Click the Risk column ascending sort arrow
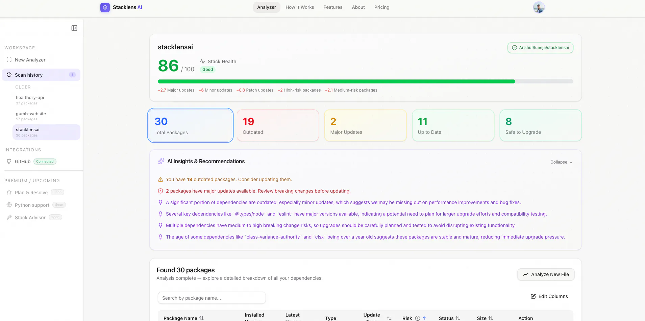 [424, 318]
